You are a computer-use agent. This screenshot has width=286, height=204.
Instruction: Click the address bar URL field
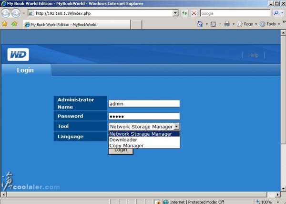tap(100, 13)
